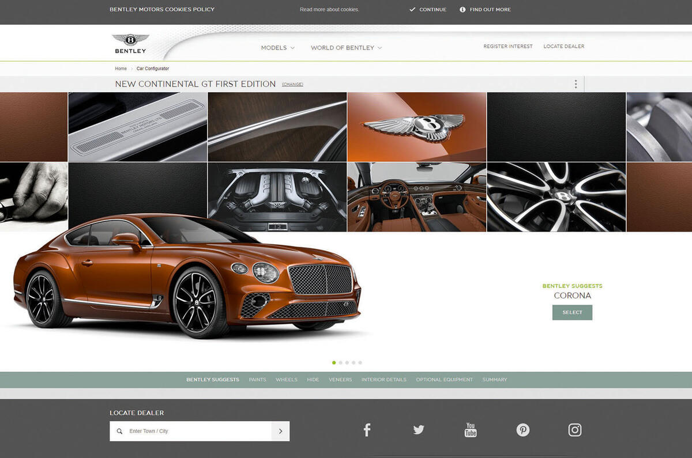The width and height of the screenshot is (692, 458).
Task: Expand the Models dropdown menu
Action: click(277, 48)
